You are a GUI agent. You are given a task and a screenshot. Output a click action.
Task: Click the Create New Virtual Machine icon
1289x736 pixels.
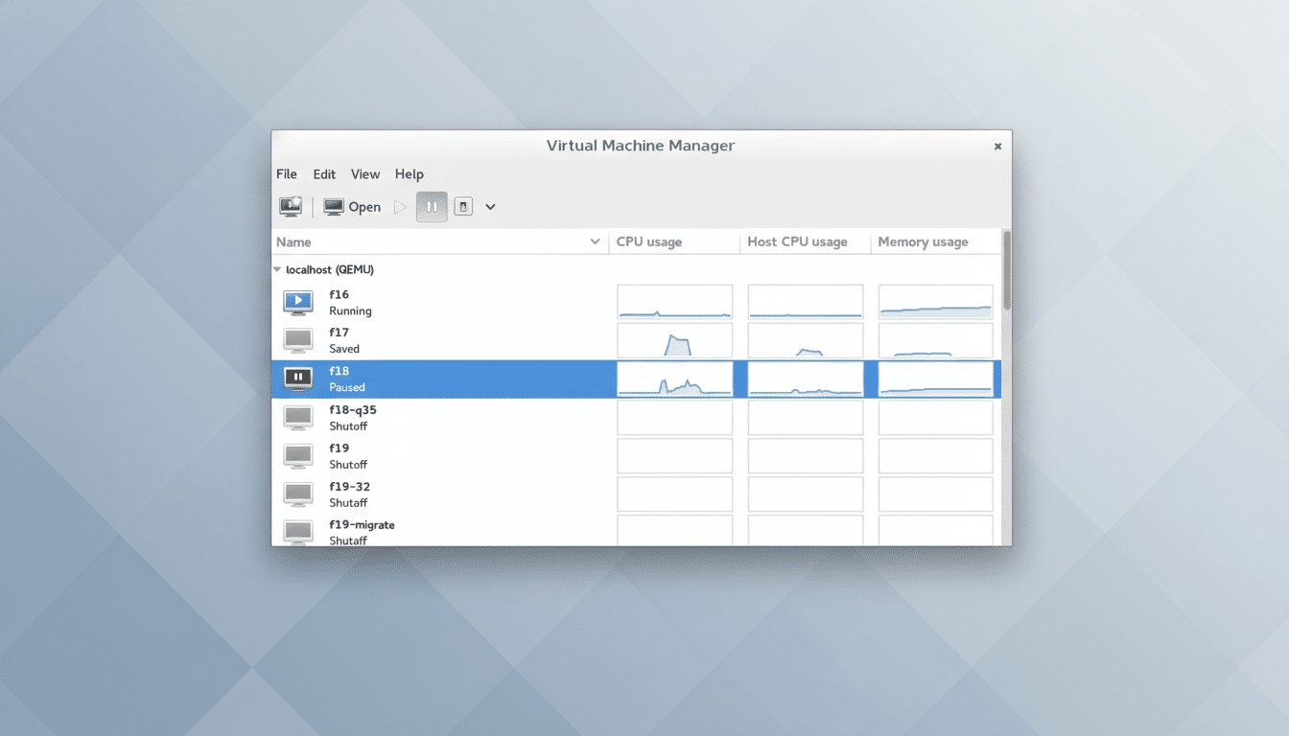[290, 206]
